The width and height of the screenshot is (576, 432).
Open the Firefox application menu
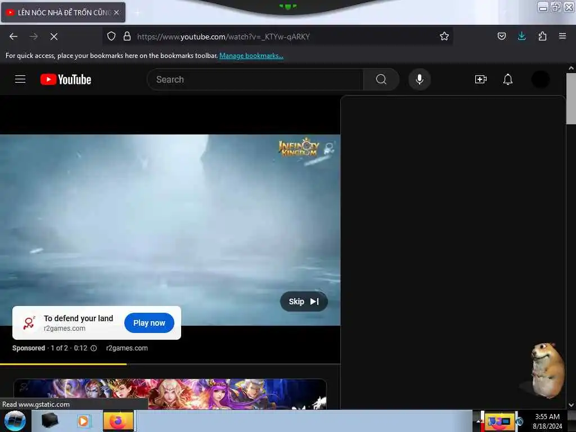tap(562, 36)
